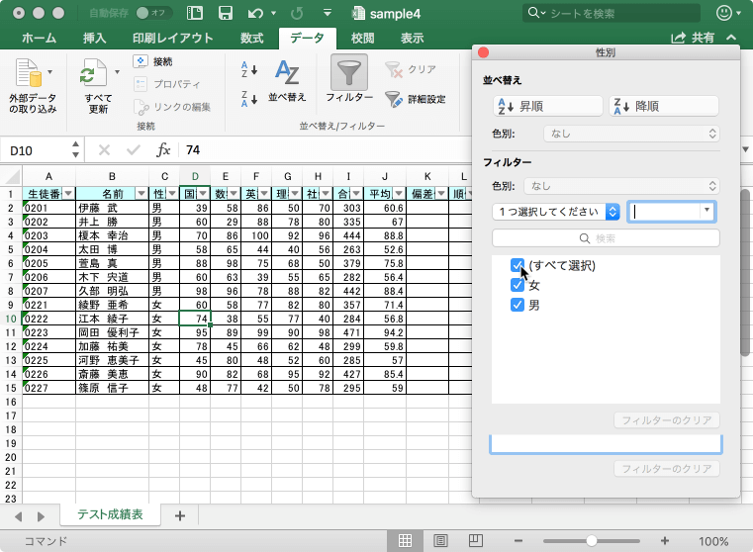
Task: Open the 1つ選択してください condition dropdown
Action: point(556,212)
